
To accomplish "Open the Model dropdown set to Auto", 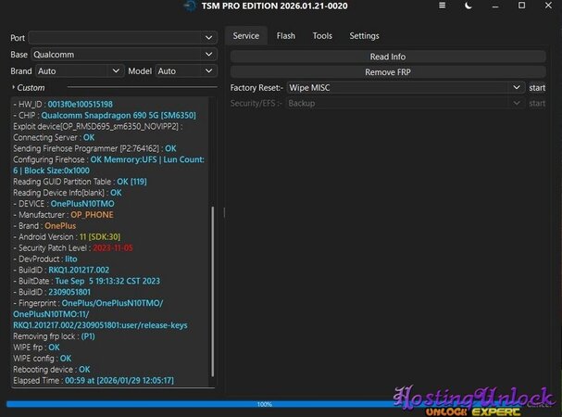I will (185, 70).
